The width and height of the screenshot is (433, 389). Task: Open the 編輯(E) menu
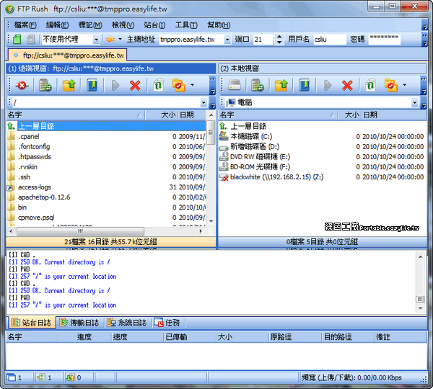tap(57, 25)
